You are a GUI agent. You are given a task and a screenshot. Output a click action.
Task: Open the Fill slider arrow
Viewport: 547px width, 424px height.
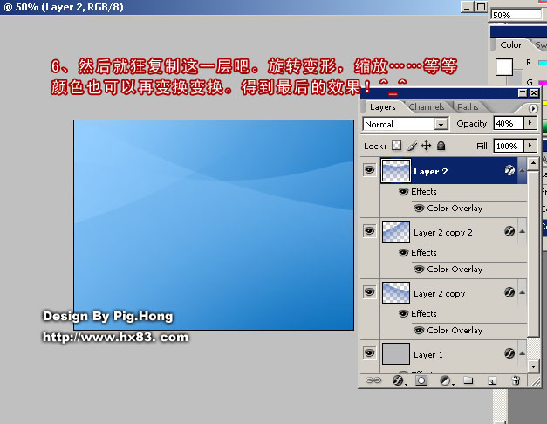pyautogui.click(x=530, y=146)
